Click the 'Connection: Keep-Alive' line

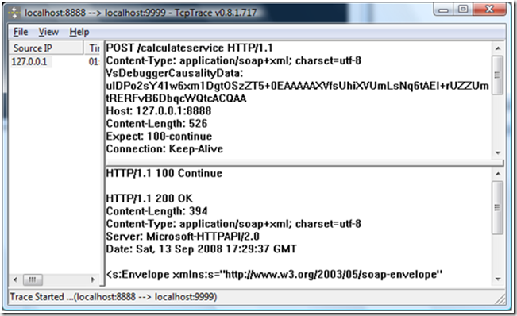point(164,149)
